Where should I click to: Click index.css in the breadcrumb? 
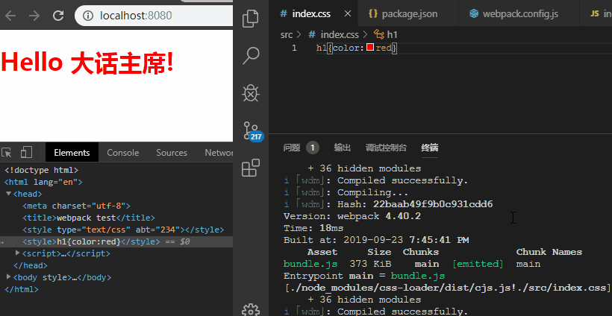[340, 35]
